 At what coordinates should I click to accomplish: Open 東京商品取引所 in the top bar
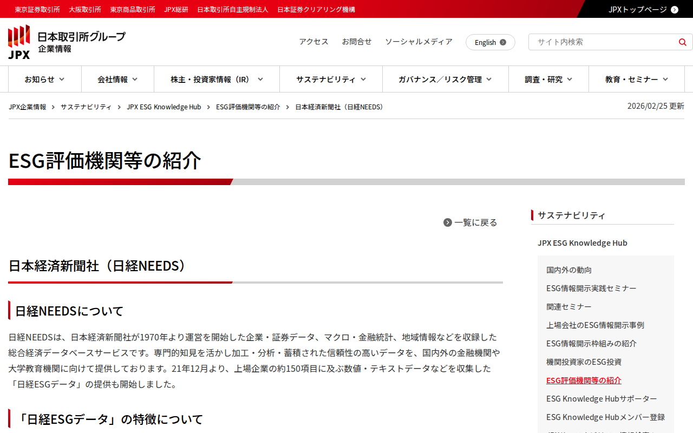point(133,9)
